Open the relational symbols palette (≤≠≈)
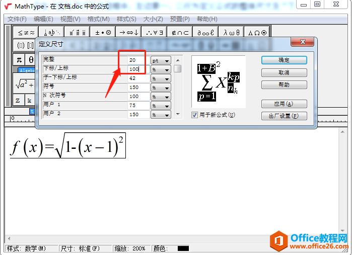This screenshot has height=255, width=352. pos(26,33)
